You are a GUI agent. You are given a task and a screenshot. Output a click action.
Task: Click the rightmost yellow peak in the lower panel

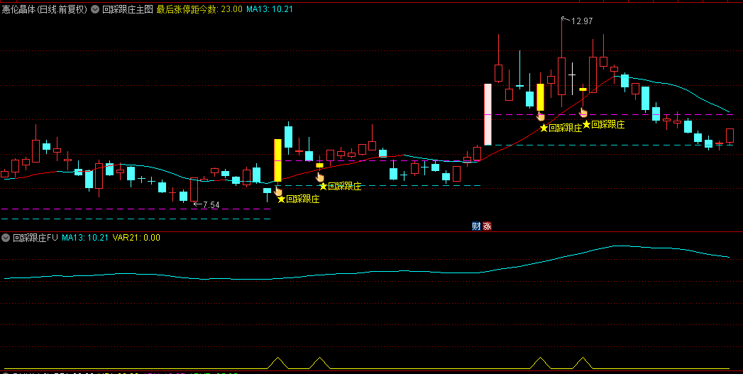click(x=583, y=363)
